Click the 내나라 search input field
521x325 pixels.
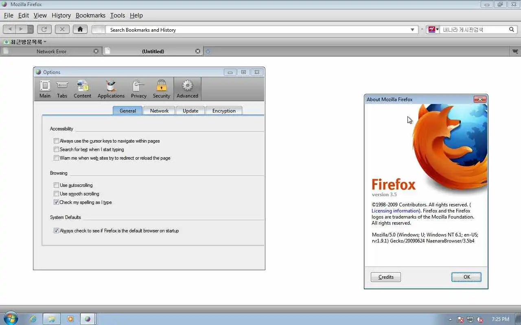(474, 30)
